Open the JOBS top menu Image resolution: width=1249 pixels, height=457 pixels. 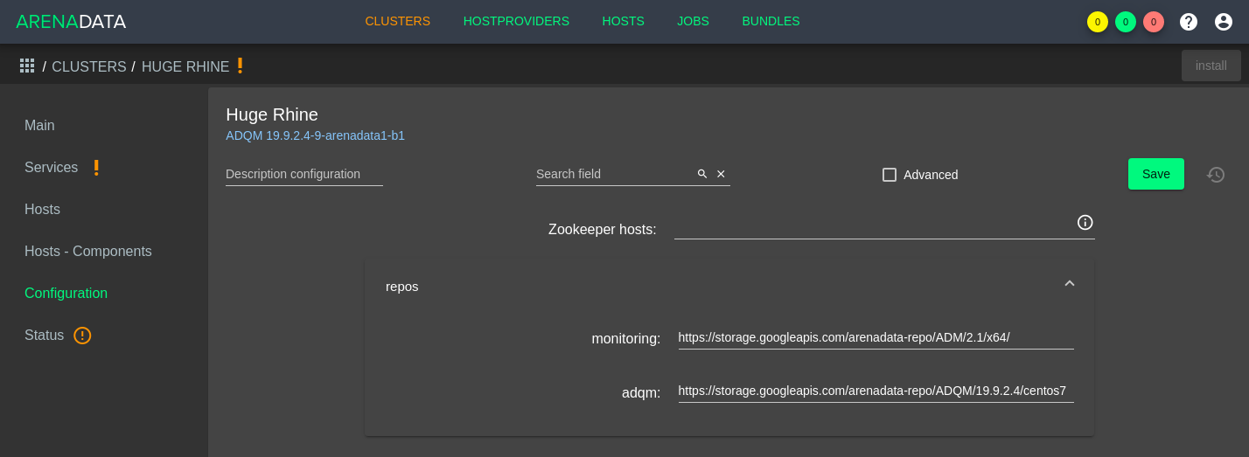(x=693, y=21)
